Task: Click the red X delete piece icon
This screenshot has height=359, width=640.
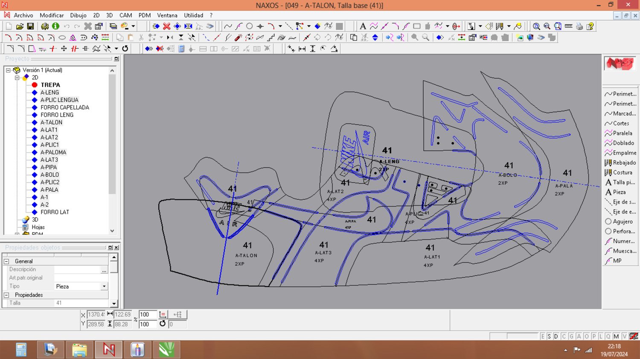Action: (x=167, y=26)
